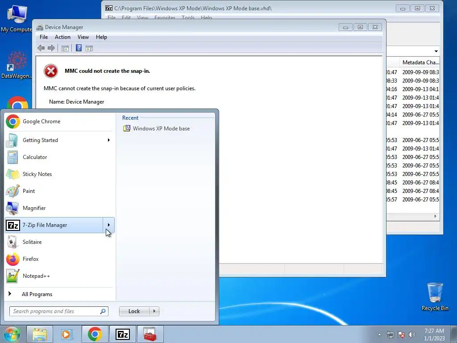Show All Programs list

(x=37, y=294)
